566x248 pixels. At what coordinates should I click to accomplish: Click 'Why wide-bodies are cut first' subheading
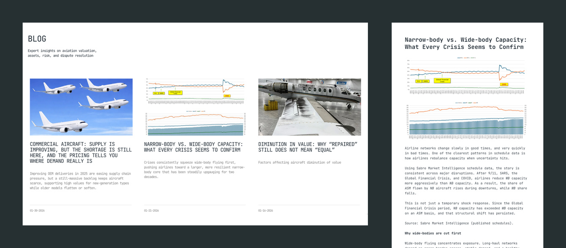click(x=433, y=233)
